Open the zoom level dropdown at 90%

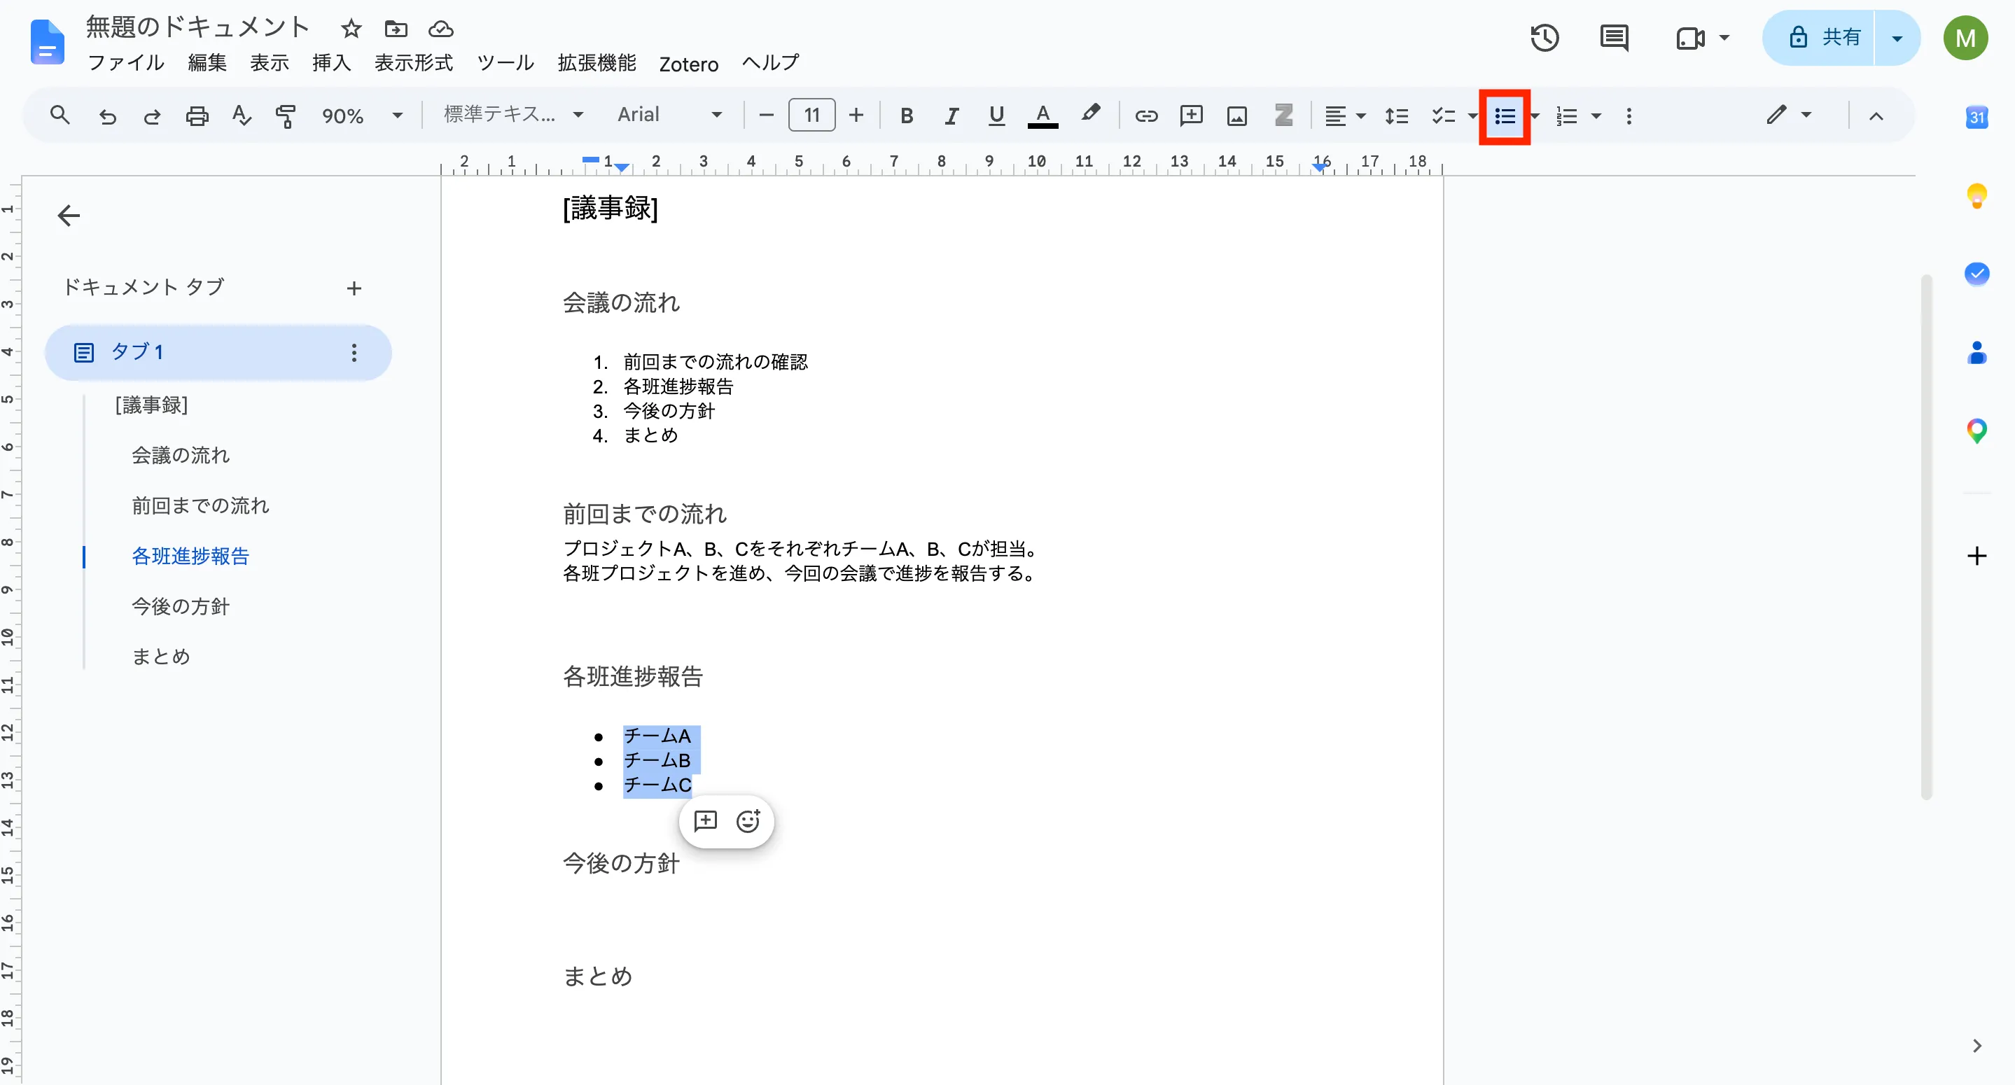point(361,117)
